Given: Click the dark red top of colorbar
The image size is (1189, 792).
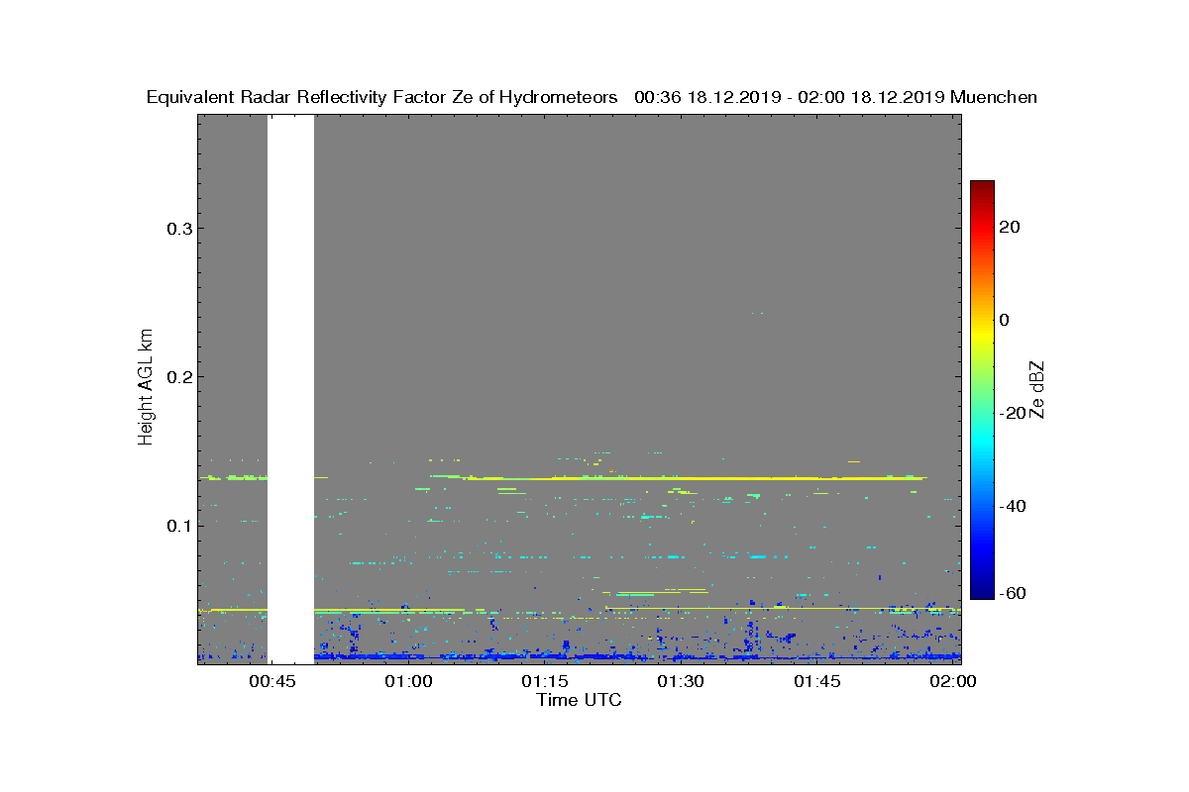Looking at the screenshot, I should 982,187.
